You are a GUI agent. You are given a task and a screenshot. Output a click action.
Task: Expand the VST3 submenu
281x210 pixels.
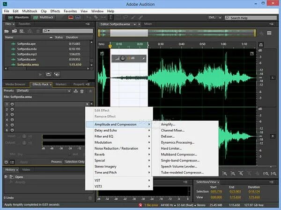[x=119, y=186]
